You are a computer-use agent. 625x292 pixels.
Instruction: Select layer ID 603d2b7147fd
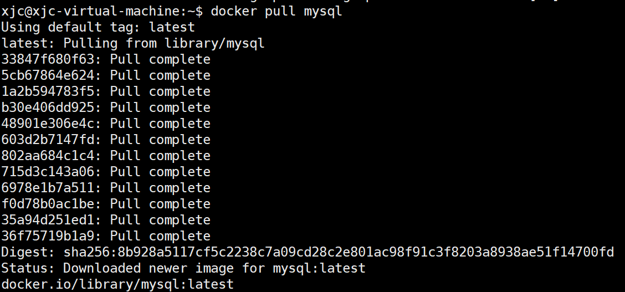click(x=48, y=140)
